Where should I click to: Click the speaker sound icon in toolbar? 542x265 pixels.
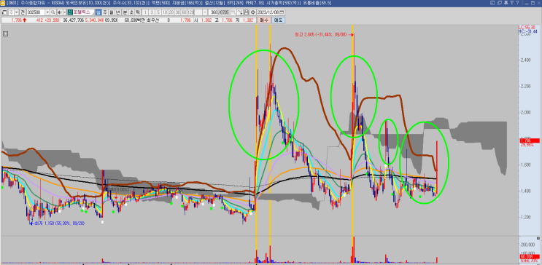(x=60, y=12)
